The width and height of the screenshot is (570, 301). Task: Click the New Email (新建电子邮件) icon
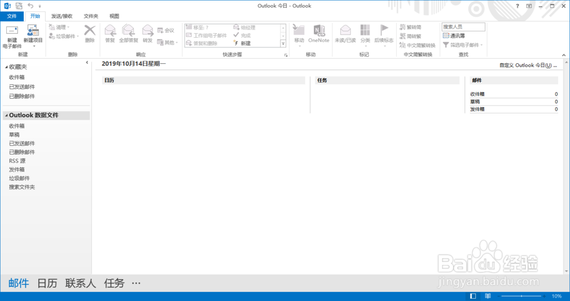click(x=12, y=31)
